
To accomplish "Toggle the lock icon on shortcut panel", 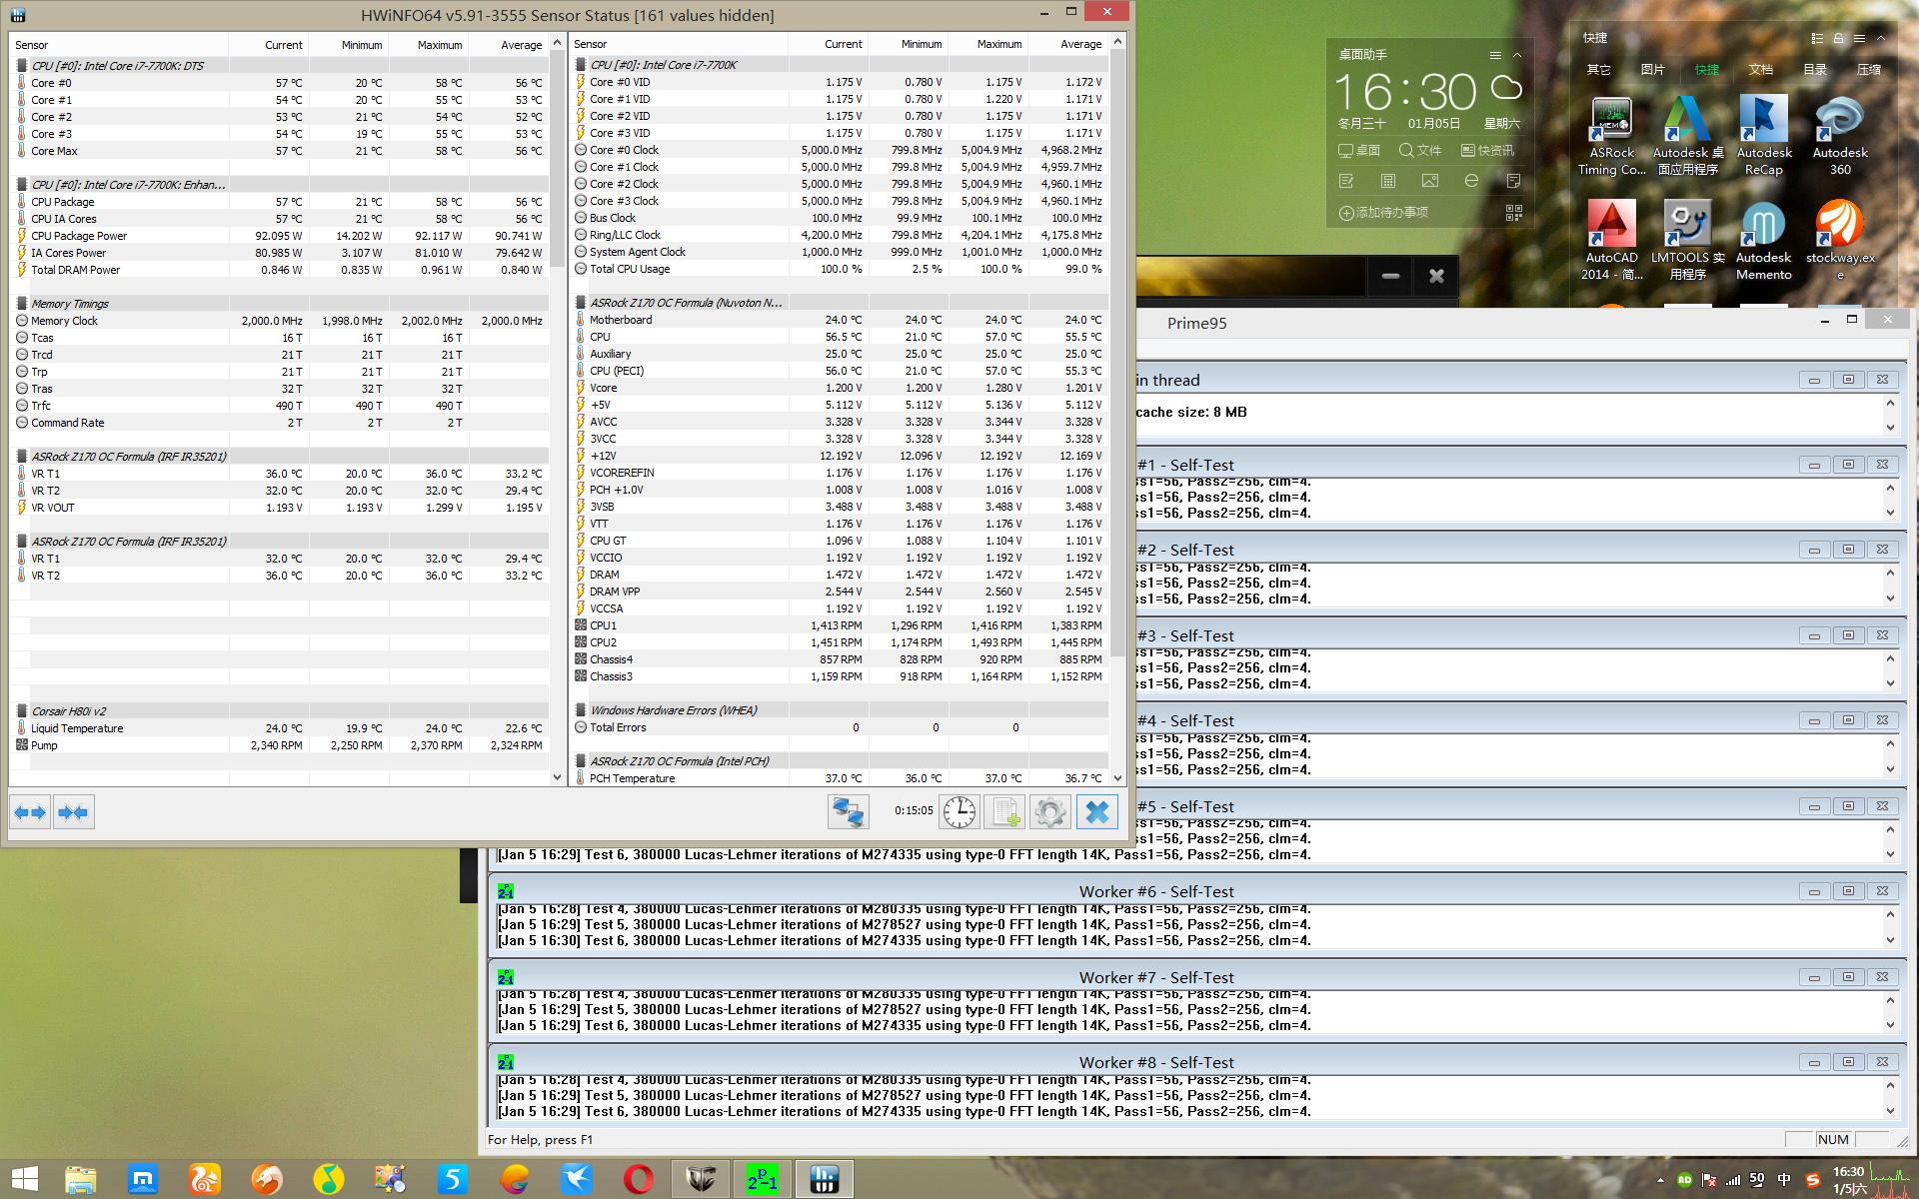I will (1838, 39).
